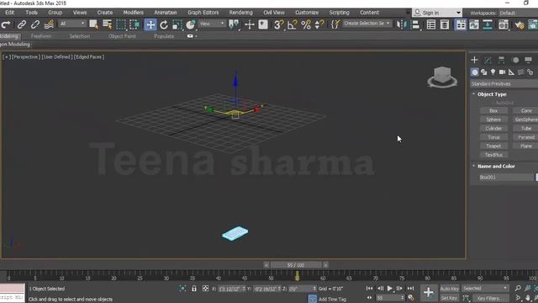Open the Graph Editors menu
This screenshot has width=538, height=303.
coord(203,13)
